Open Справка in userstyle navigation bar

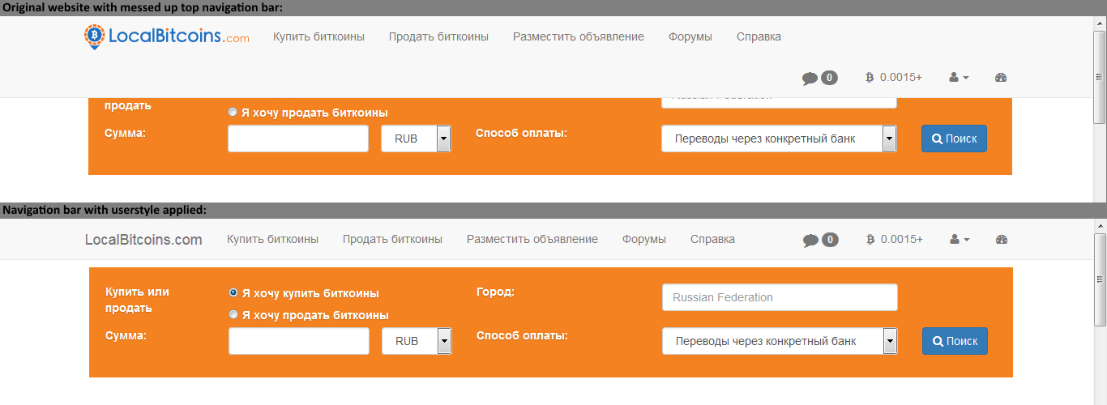[712, 239]
